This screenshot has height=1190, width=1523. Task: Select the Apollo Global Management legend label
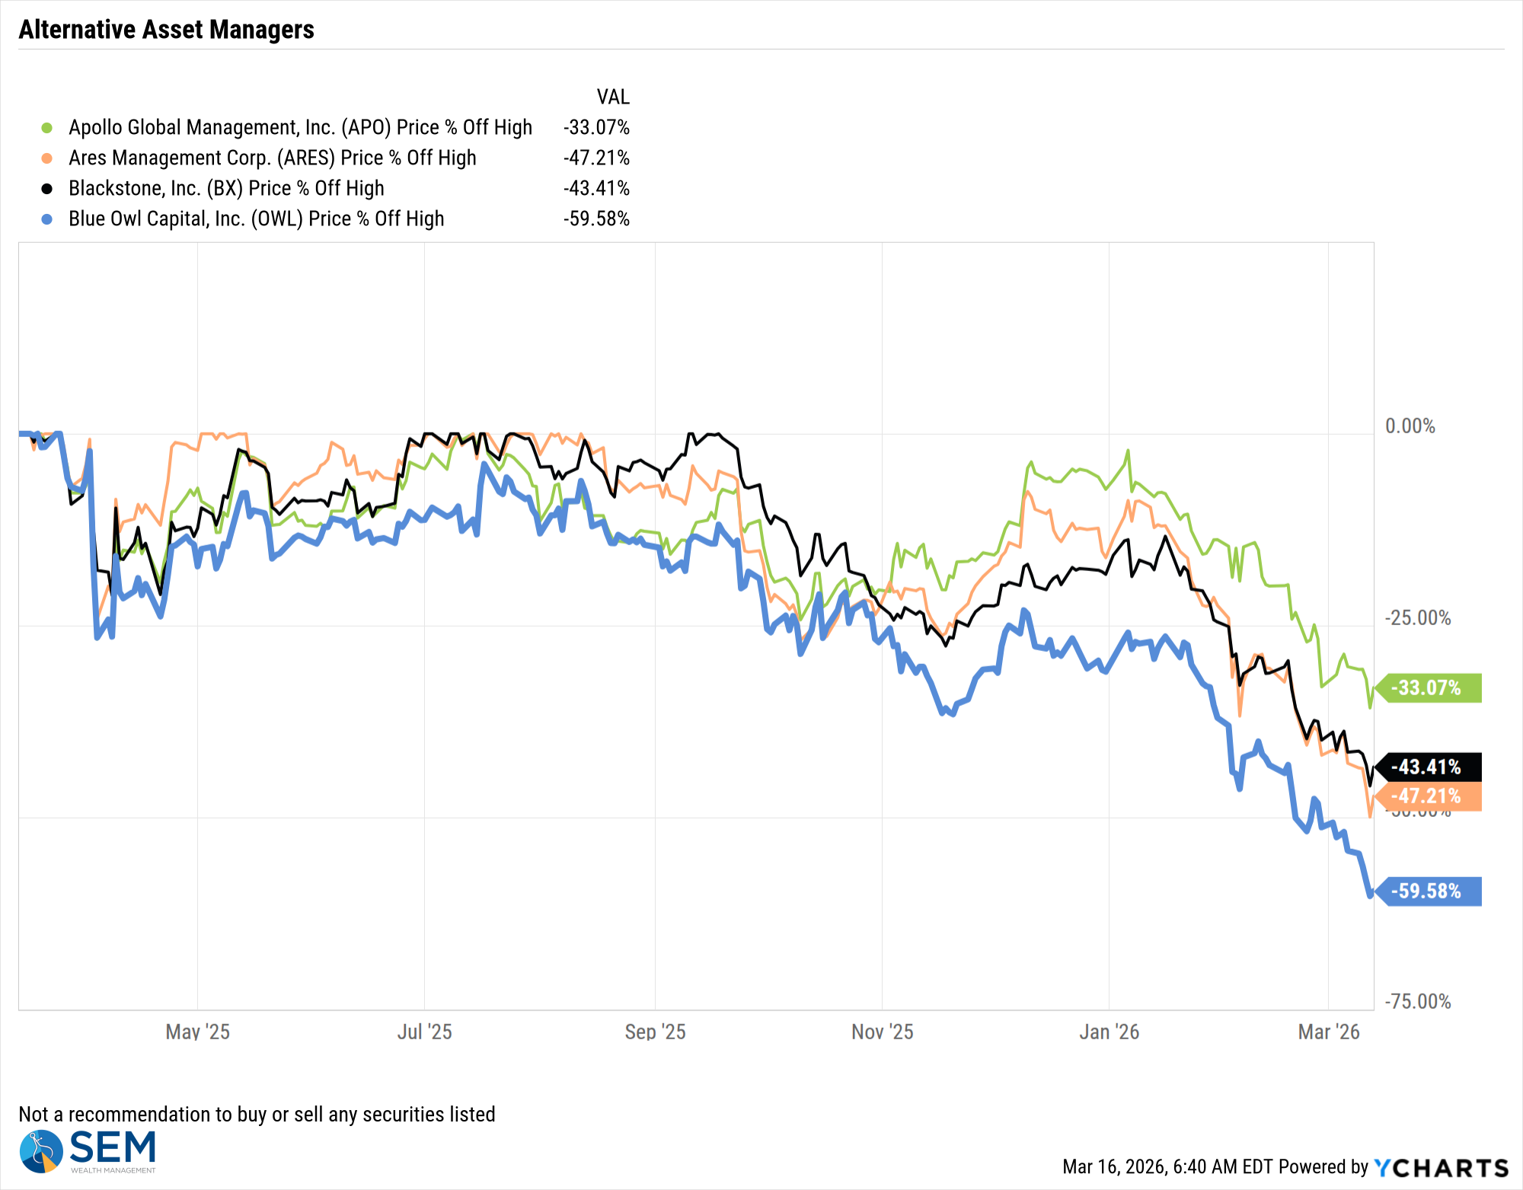[300, 128]
